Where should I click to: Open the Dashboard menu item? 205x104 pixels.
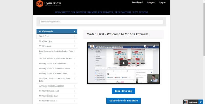(138, 2)
